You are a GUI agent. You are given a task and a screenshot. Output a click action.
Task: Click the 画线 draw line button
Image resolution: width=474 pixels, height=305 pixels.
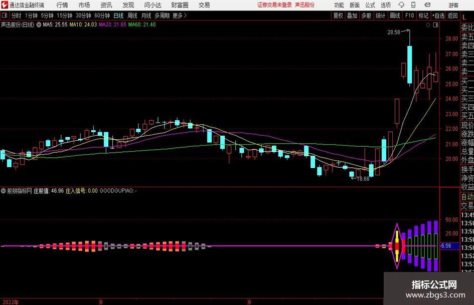point(395,16)
